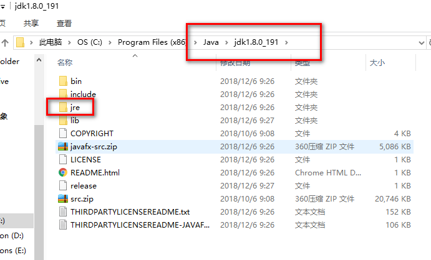431x260 pixels.
Task: Expand chevron before 此电脑 breadcrumb
Action: [31, 42]
